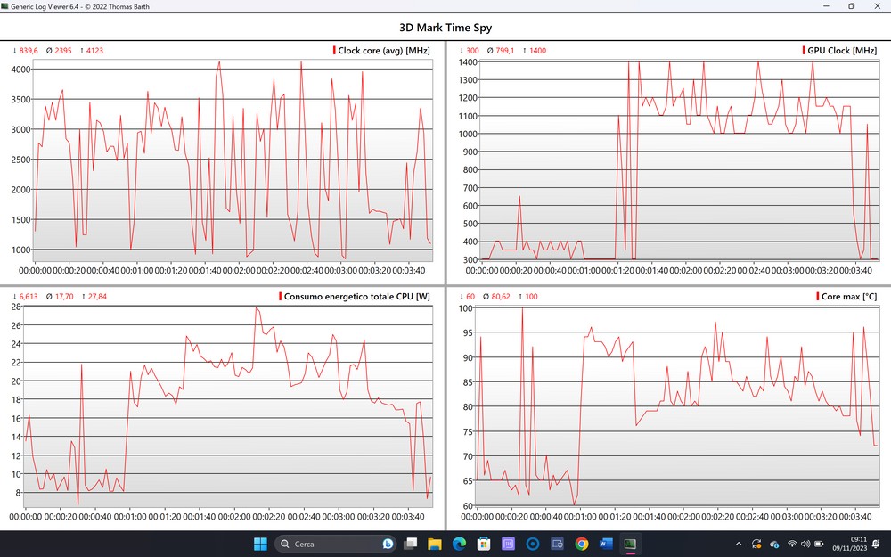Open the notification bell icon
This screenshot has height=557, width=891.
click(x=876, y=544)
